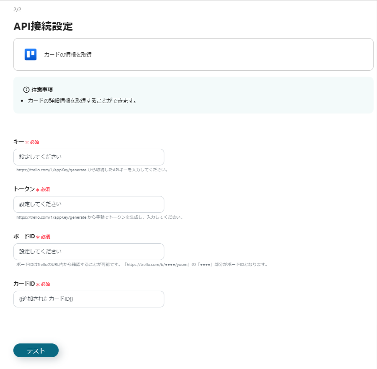Screen dimensions: 377x369
Task: Click the テスト button
Action: point(36,351)
